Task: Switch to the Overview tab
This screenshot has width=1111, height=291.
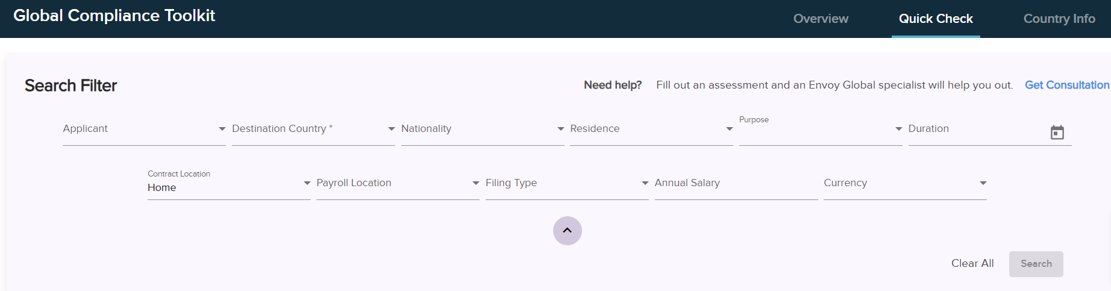Action: point(821,19)
